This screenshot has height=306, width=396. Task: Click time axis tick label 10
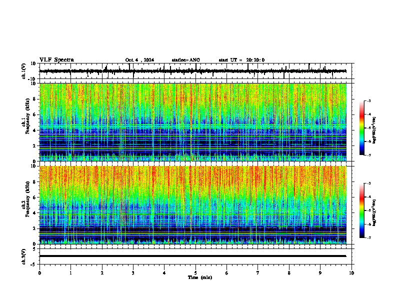tap(351, 273)
